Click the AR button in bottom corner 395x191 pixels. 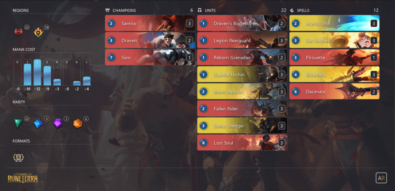[381, 178]
